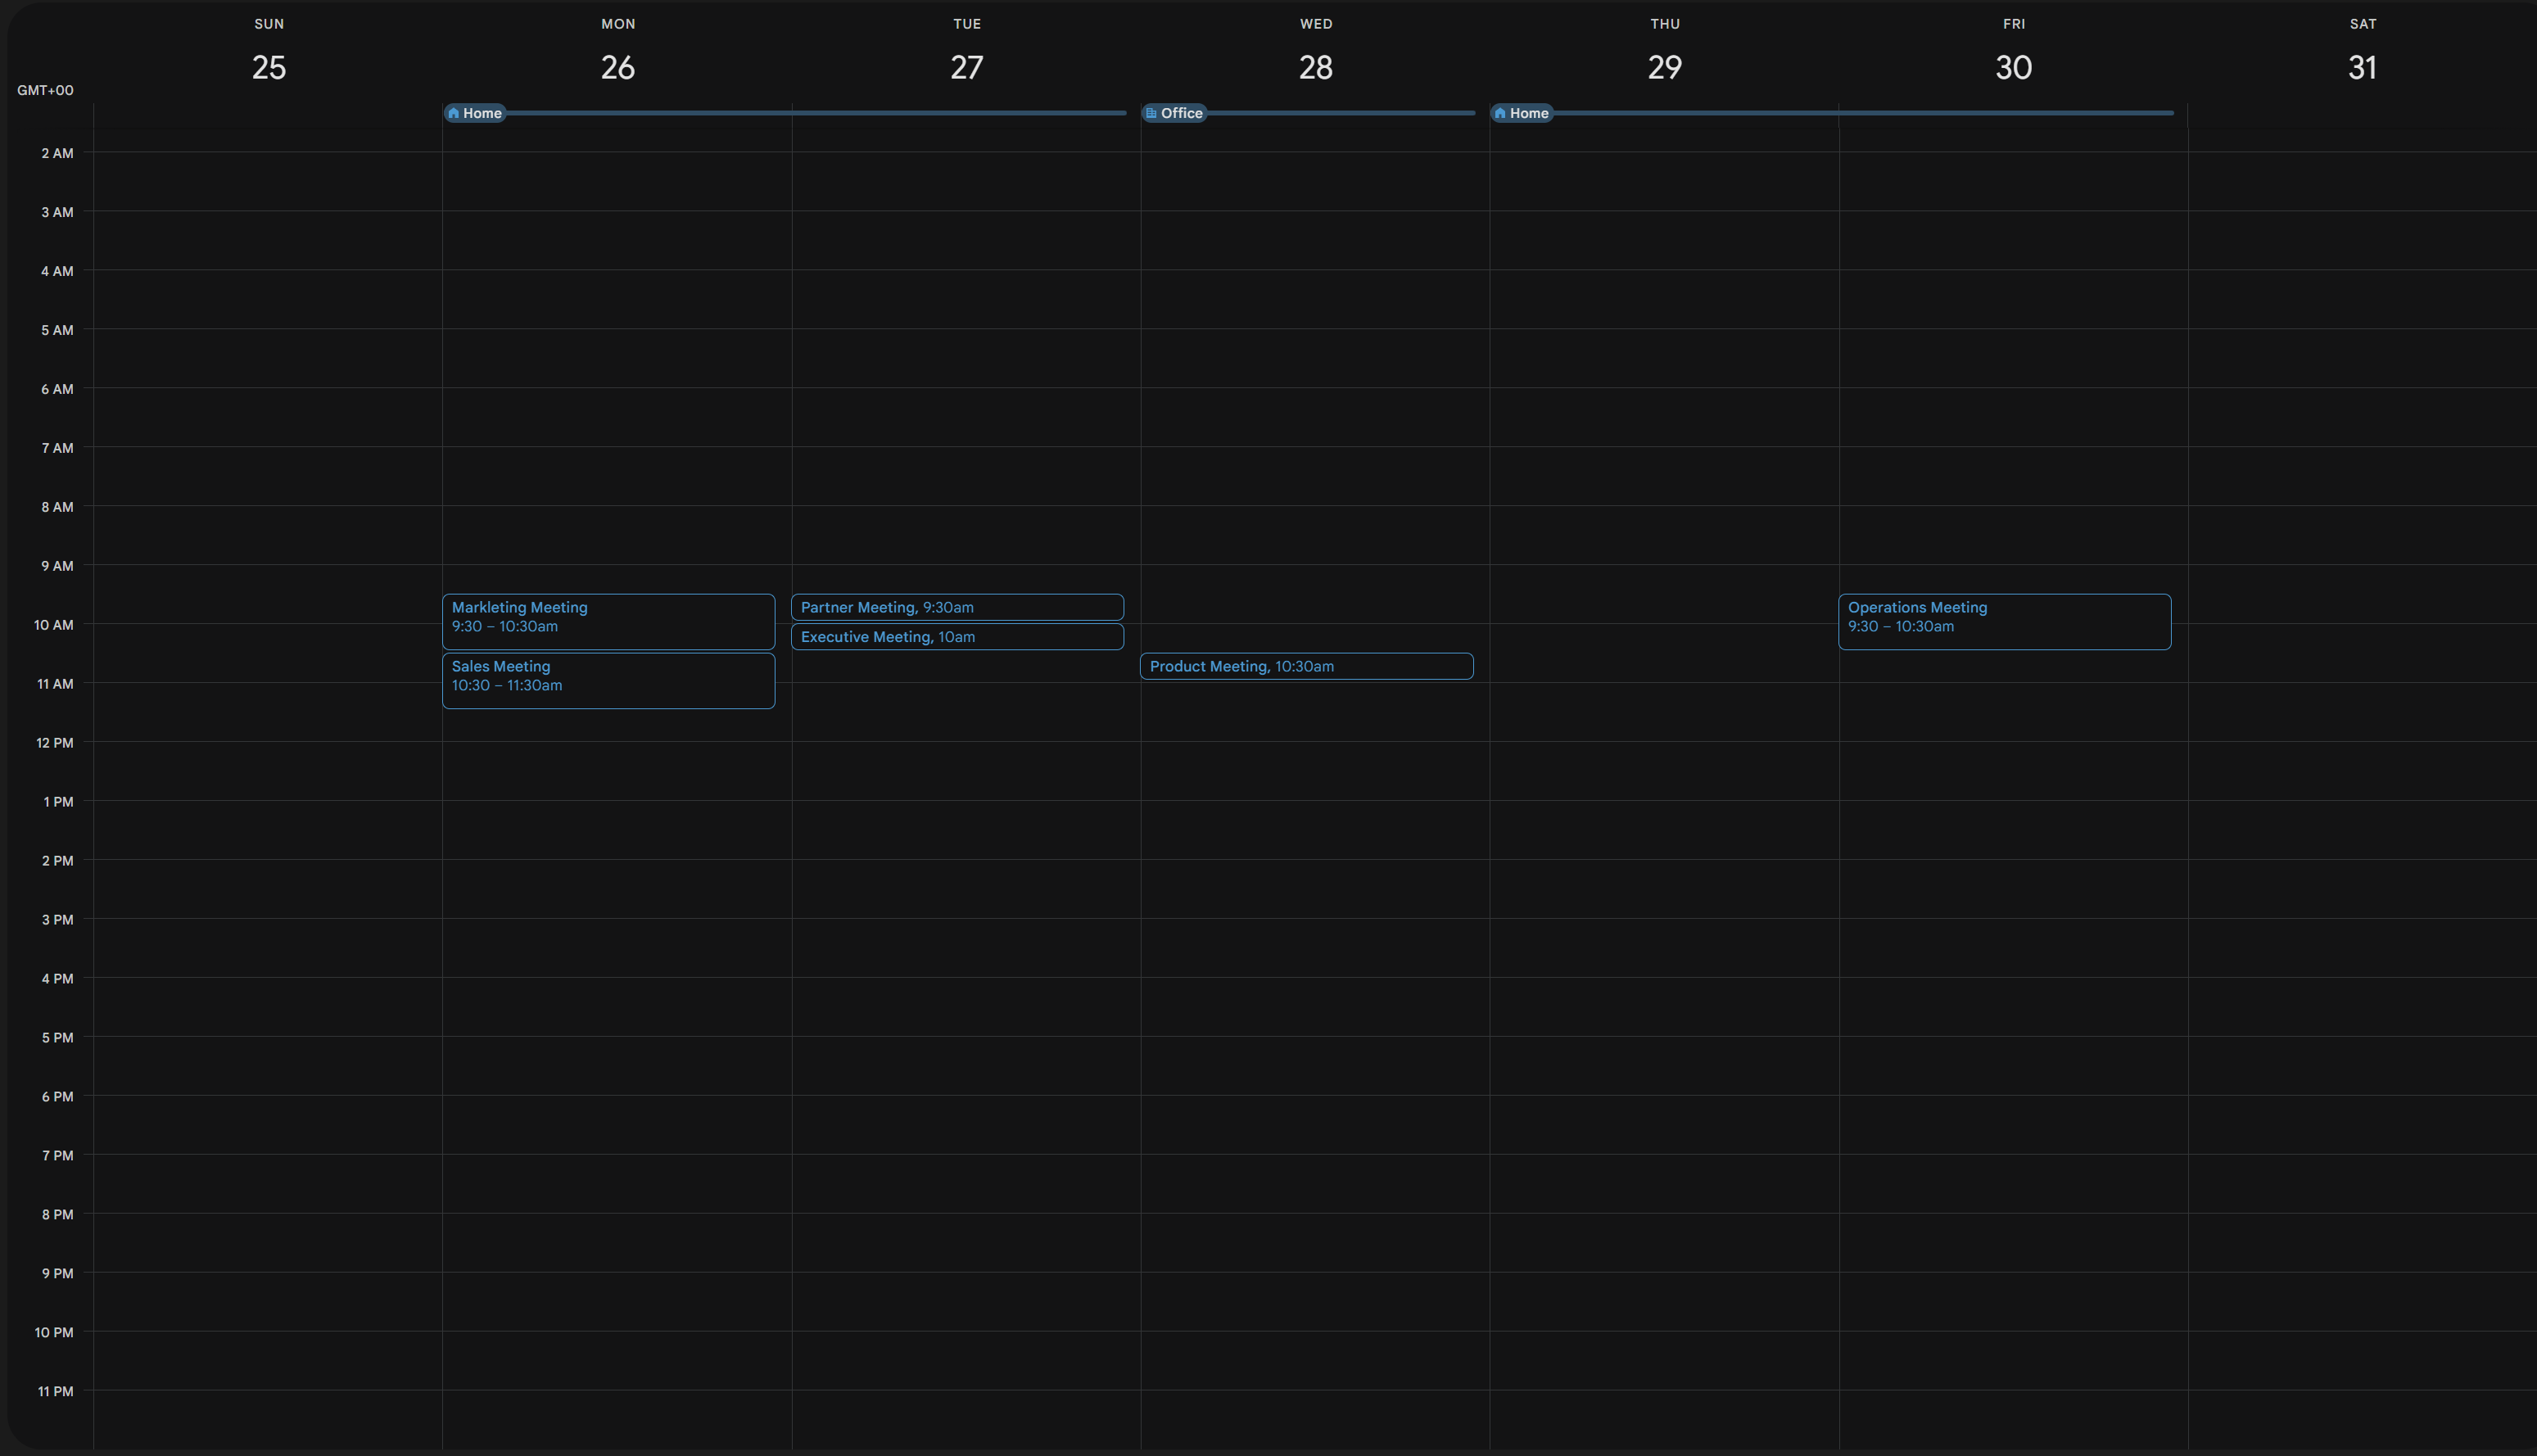Click the Wednesday 28 date header
This screenshot has height=1456, width=2537.
point(1315,67)
